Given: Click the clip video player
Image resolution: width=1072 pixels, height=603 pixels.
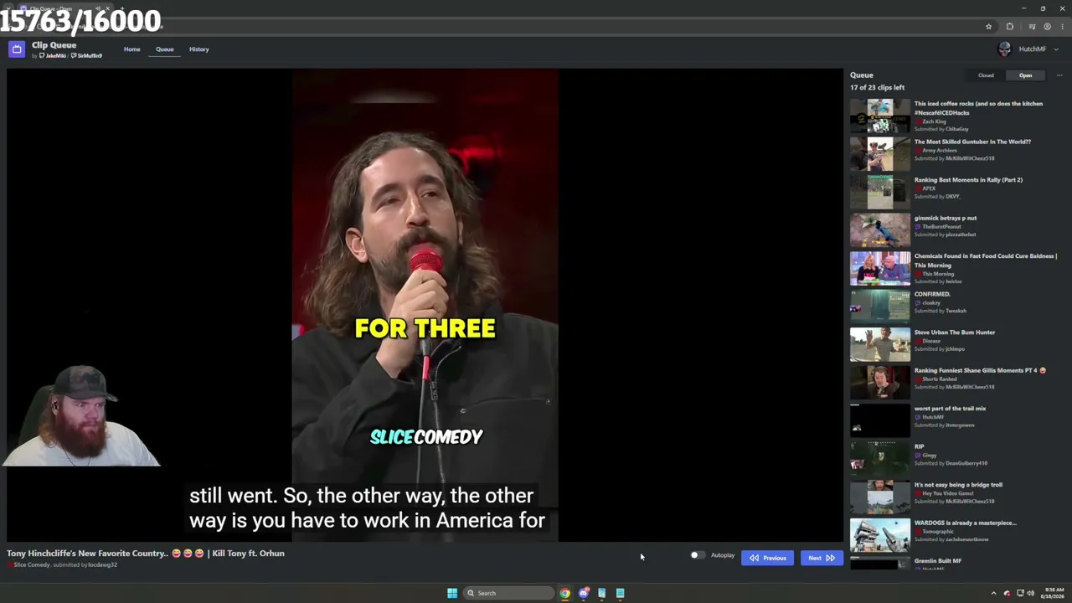Looking at the screenshot, I should (x=425, y=306).
